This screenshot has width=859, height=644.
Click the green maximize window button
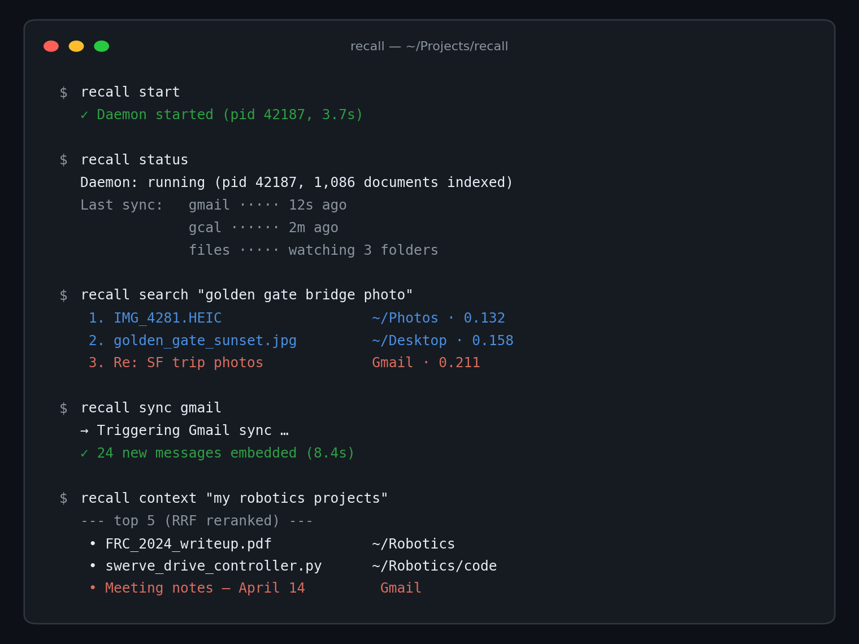point(102,46)
